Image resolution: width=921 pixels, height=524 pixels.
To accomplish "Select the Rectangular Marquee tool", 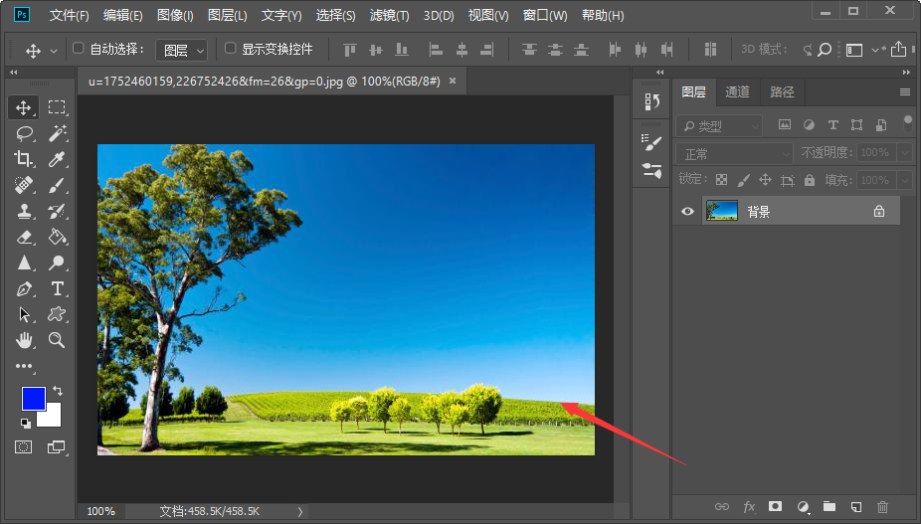I will coord(57,107).
